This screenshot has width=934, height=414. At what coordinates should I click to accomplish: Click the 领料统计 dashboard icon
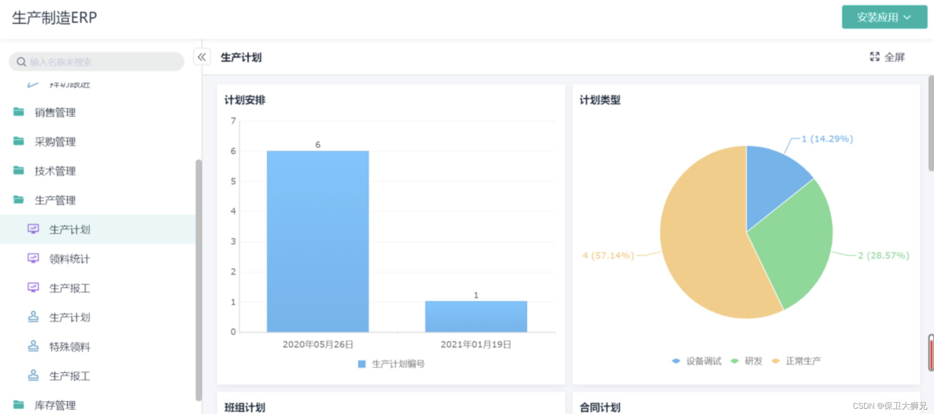point(33,258)
